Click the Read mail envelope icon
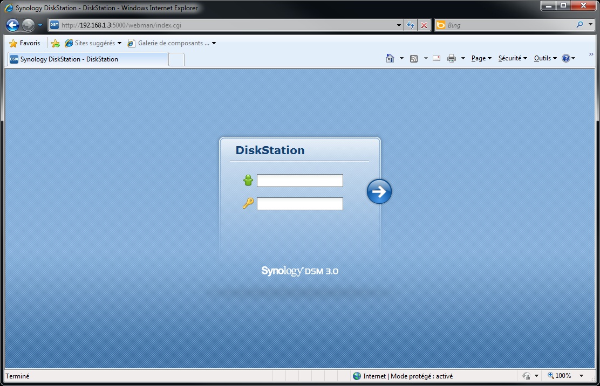The height and width of the screenshot is (386, 600). point(436,58)
